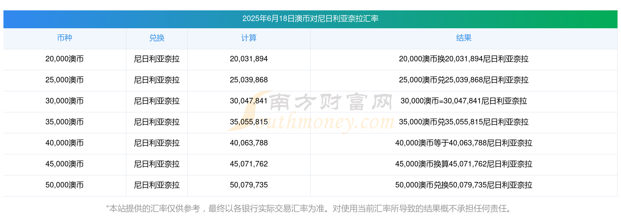Click 尼日利亚奈拉 in the 50,000澳币 row
Image resolution: width=621 pixels, height=224 pixels.
pos(157,185)
